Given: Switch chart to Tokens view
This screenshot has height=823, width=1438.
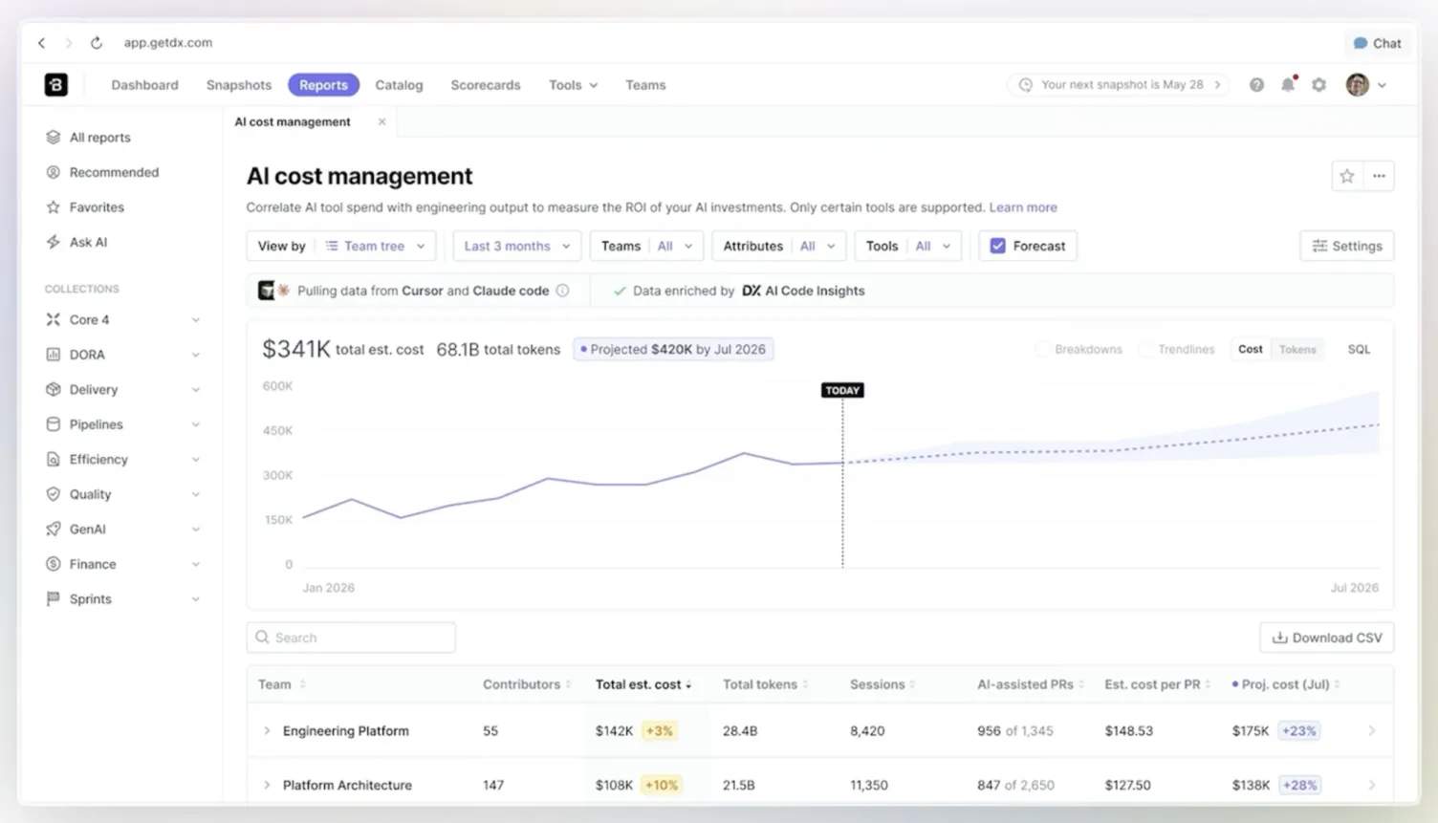Looking at the screenshot, I should (x=1297, y=349).
